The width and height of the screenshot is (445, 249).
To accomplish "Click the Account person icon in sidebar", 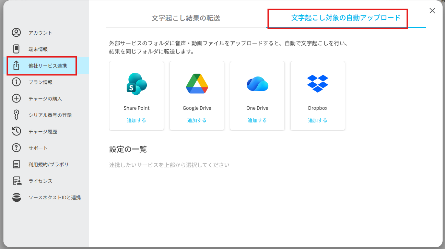I will [x=16, y=33].
